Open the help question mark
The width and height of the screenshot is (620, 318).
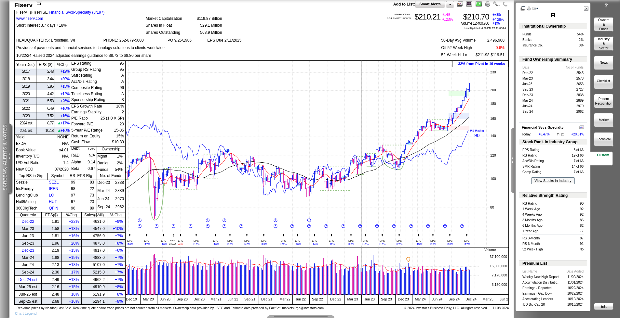click(606, 6)
